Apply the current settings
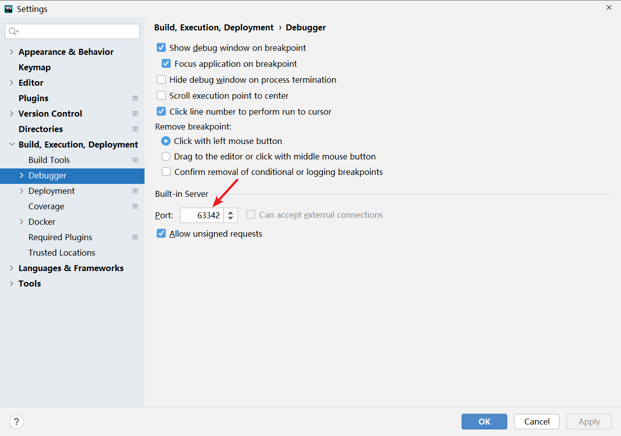Viewport: 621px width, 436px height. (x=589, y=422)
